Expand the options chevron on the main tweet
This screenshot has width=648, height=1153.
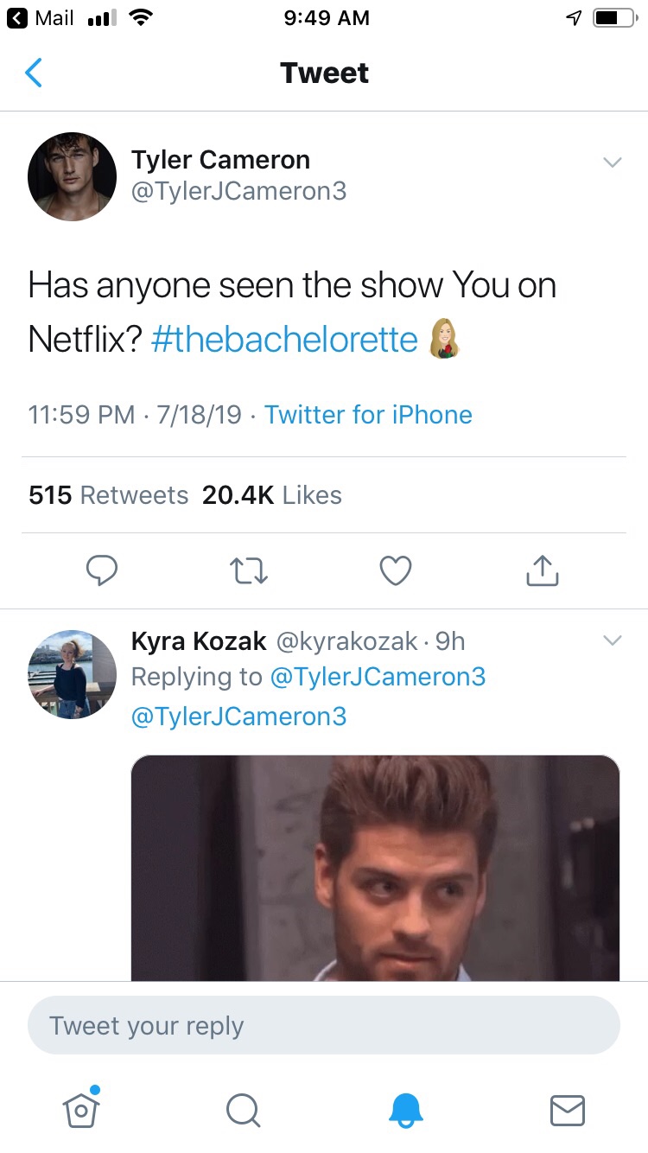click(x=612, y=162)
